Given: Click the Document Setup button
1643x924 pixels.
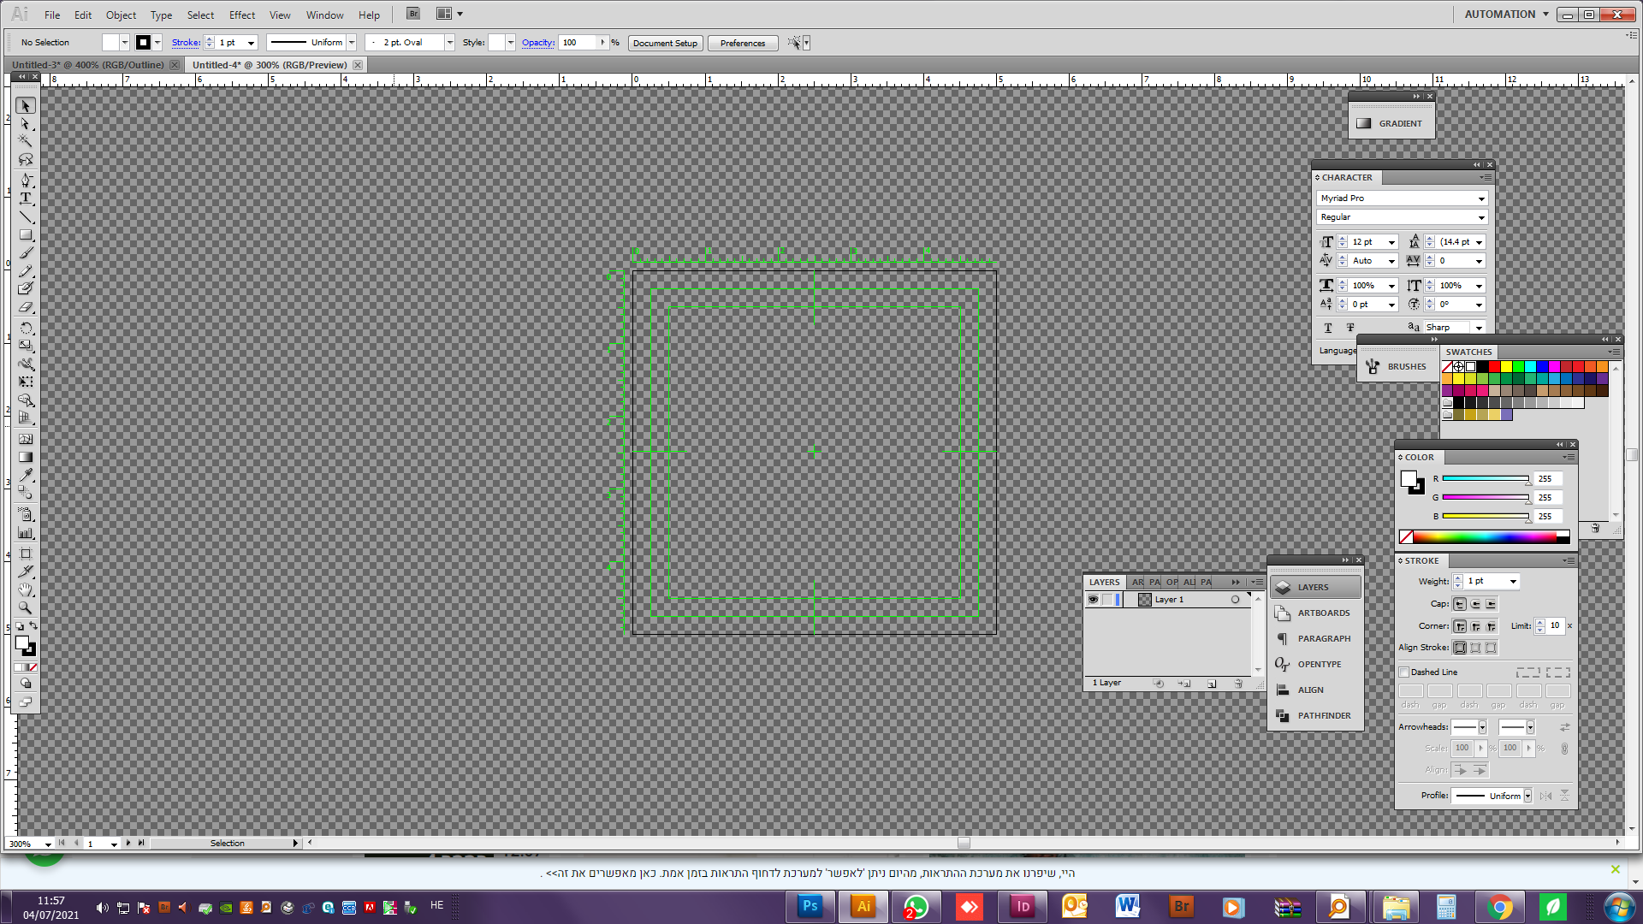Looking at the screenshot, I should coord(665,43).
